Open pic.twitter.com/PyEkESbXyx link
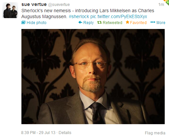The width and height of the screenshot is (169, 138). pos(119,16)
